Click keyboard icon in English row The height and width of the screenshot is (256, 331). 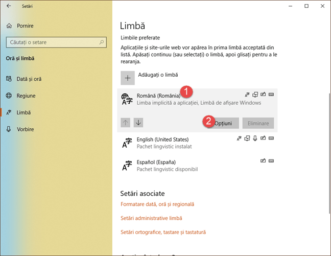[271, 138]
